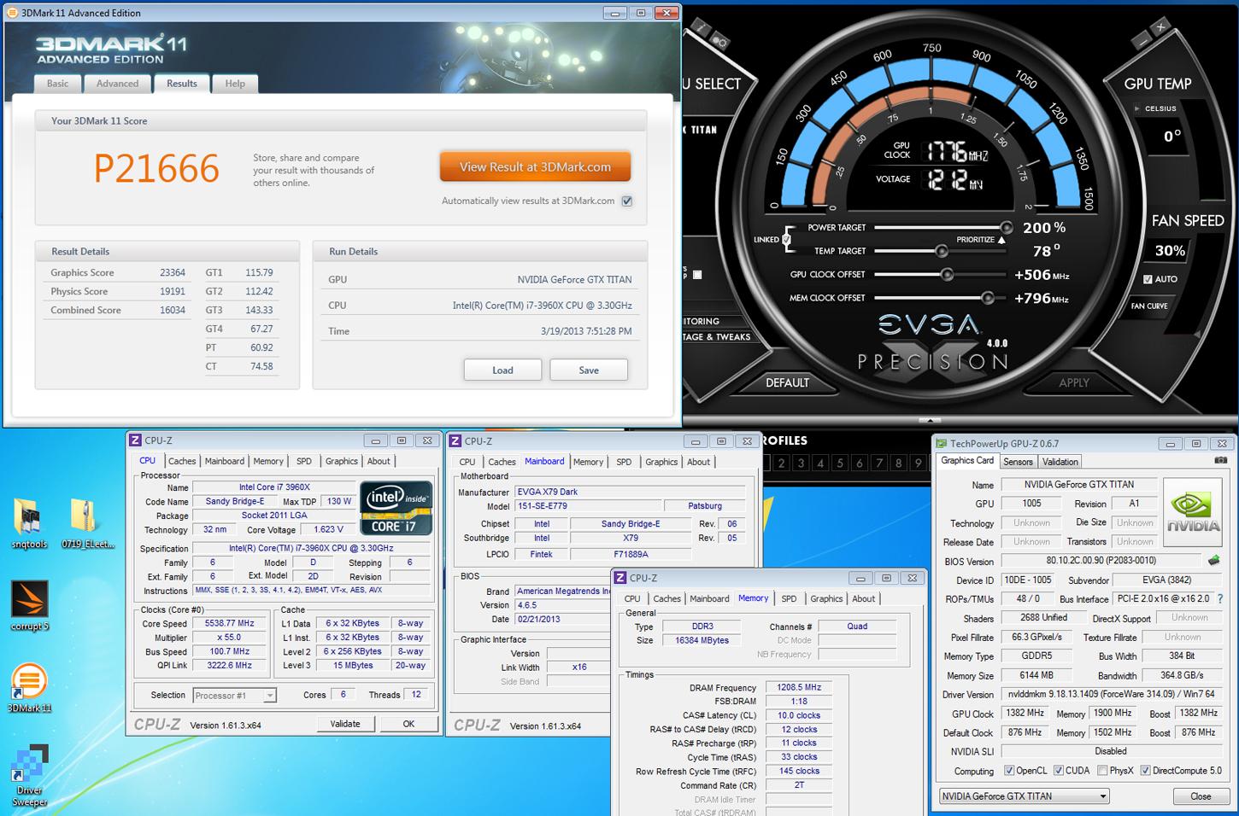This screenshot has height=816, width=1239.
Task: Click the P21666 score text
Action: [156, 168]
